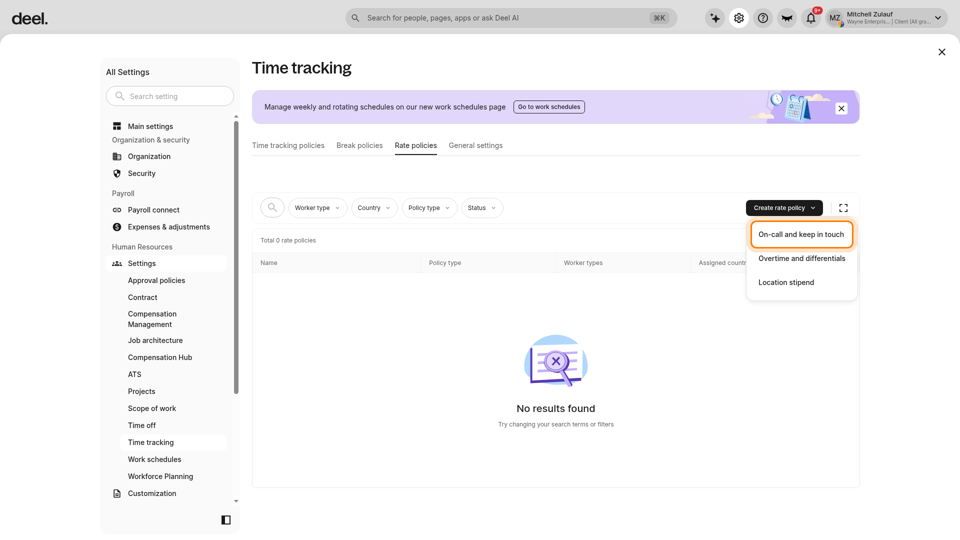
Task: Switch to Break policies tab
Action: (x=359, y=145)
